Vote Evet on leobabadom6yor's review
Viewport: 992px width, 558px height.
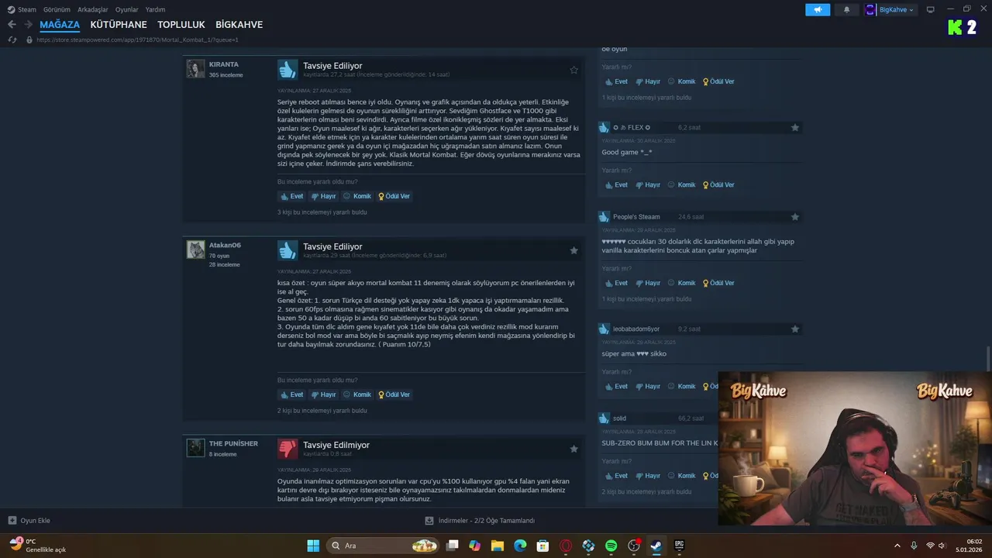click(x=617, y=387)
